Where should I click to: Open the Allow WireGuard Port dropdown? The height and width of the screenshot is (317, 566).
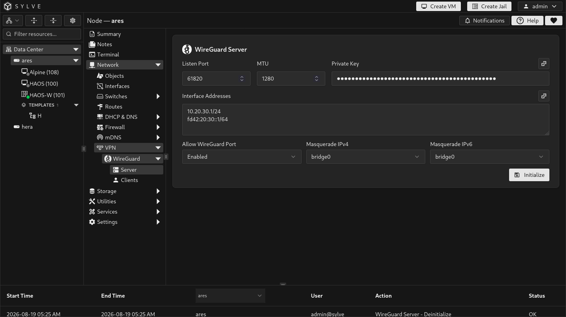(x=241, y=157)
